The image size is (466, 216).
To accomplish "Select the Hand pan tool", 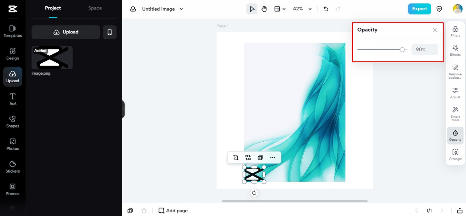I will (x=264, y=9).
